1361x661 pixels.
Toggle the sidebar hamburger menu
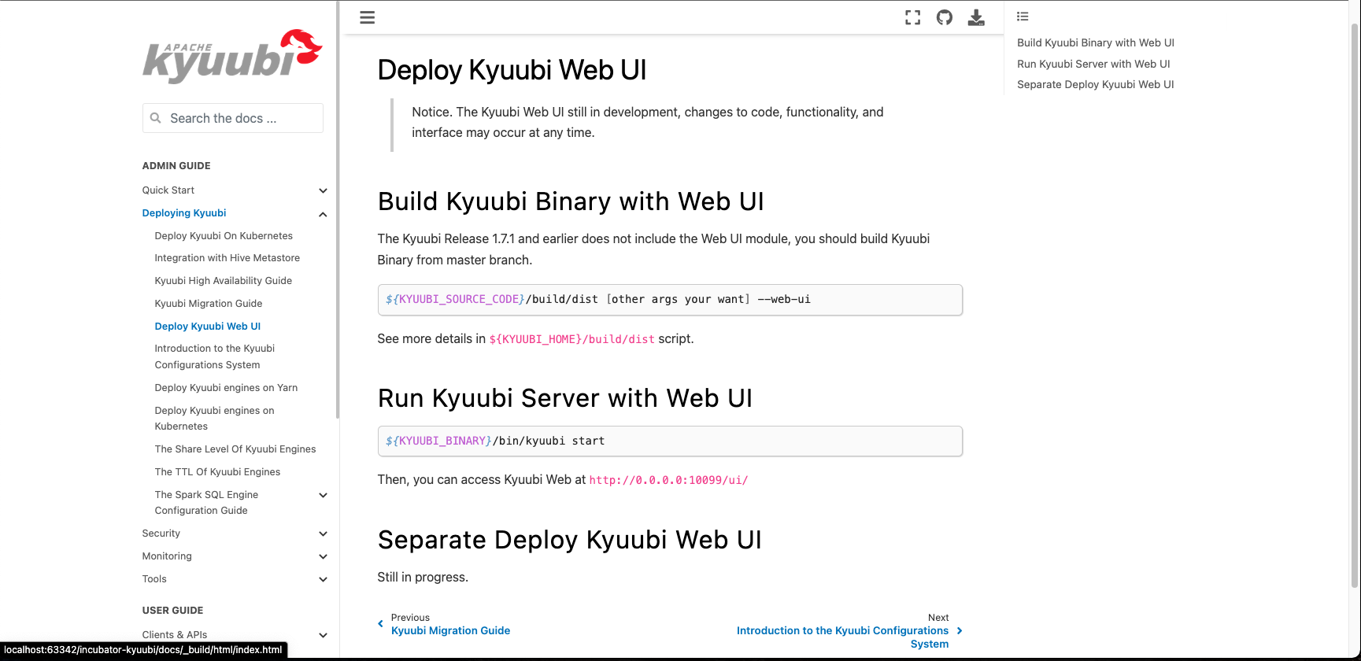367,17
